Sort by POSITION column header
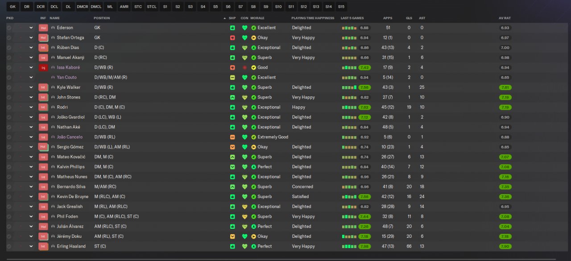 [102, 18]
